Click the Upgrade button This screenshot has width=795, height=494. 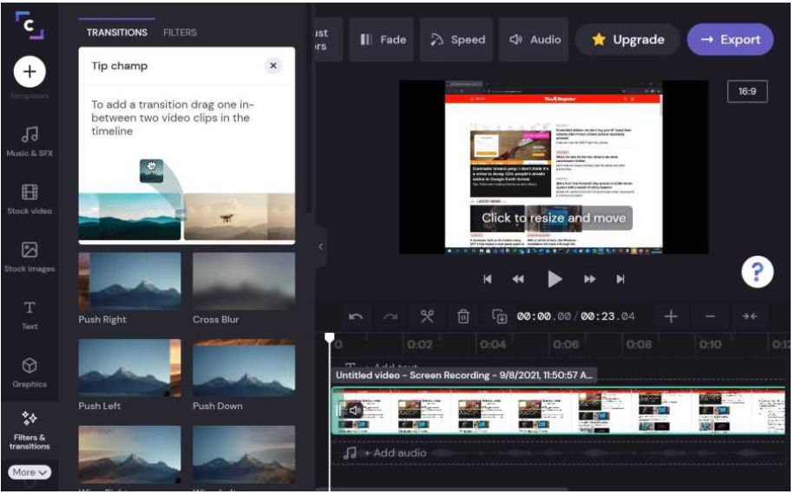coord(627,40)
